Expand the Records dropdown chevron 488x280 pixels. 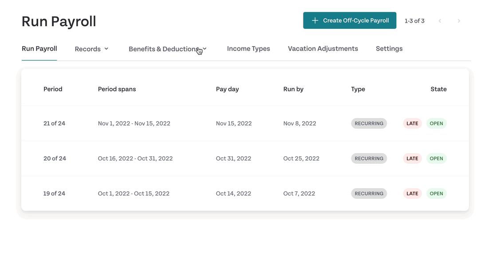coord(106,49)
